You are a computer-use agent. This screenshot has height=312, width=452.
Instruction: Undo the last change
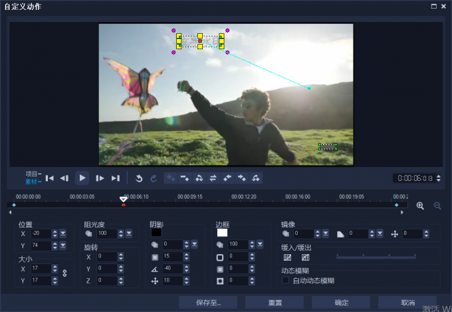click(139, 178)
